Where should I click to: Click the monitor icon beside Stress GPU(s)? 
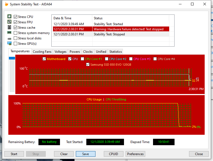click(x=9, y=43)
